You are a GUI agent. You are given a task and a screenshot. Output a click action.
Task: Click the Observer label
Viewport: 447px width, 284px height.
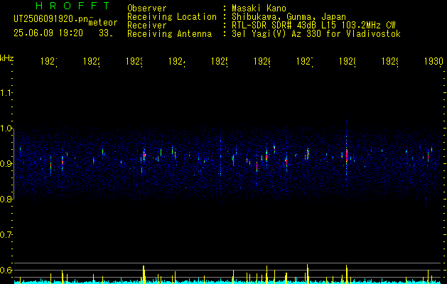pos(147,9)
